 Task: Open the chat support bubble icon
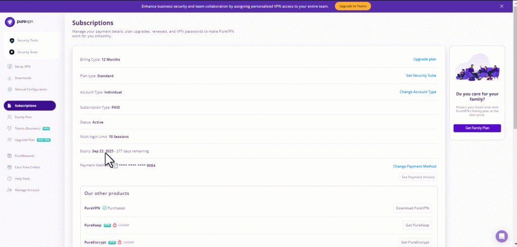[x=501, y=236]
